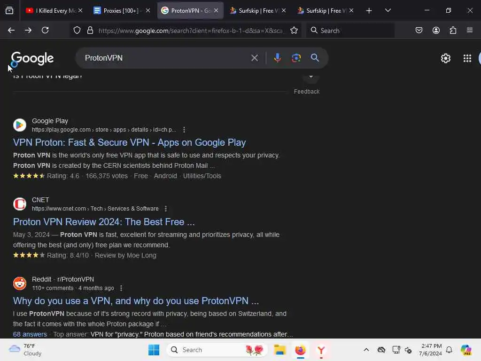
Task: Open '68 answers' link
Action: pyautogui.click(x=30, y=334)
